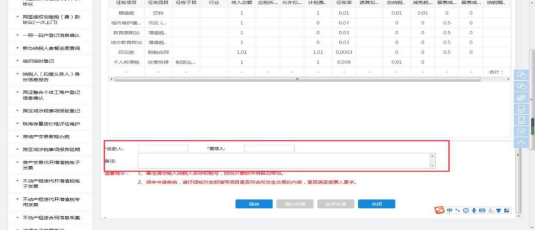Open the Weibo icon in floating sidebar

point(521,97)
